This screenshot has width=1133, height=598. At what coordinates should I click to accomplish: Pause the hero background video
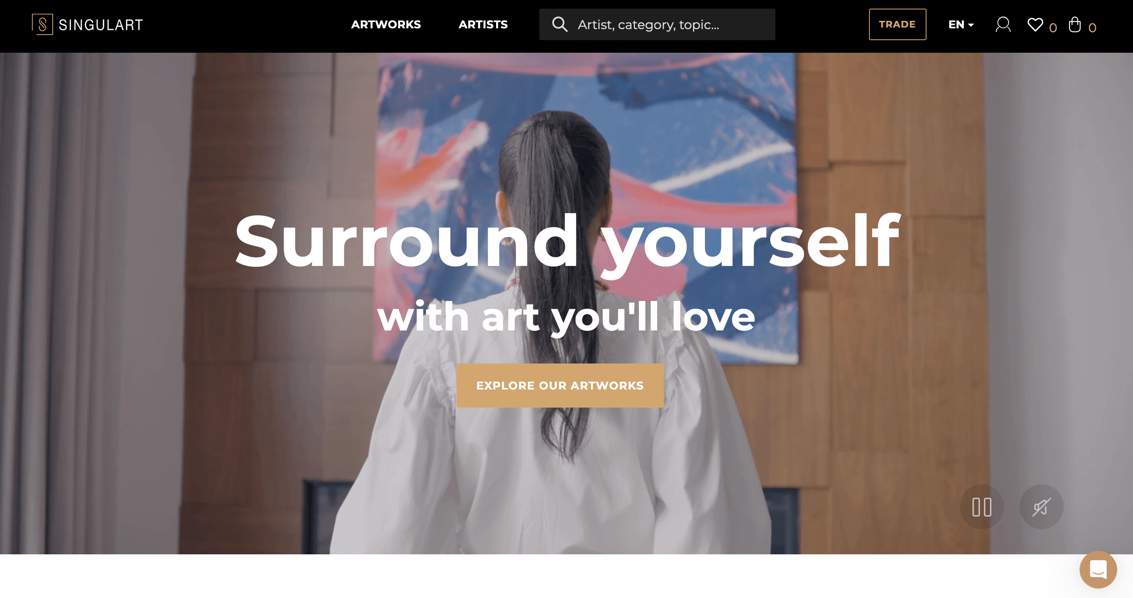coord(982,507)
